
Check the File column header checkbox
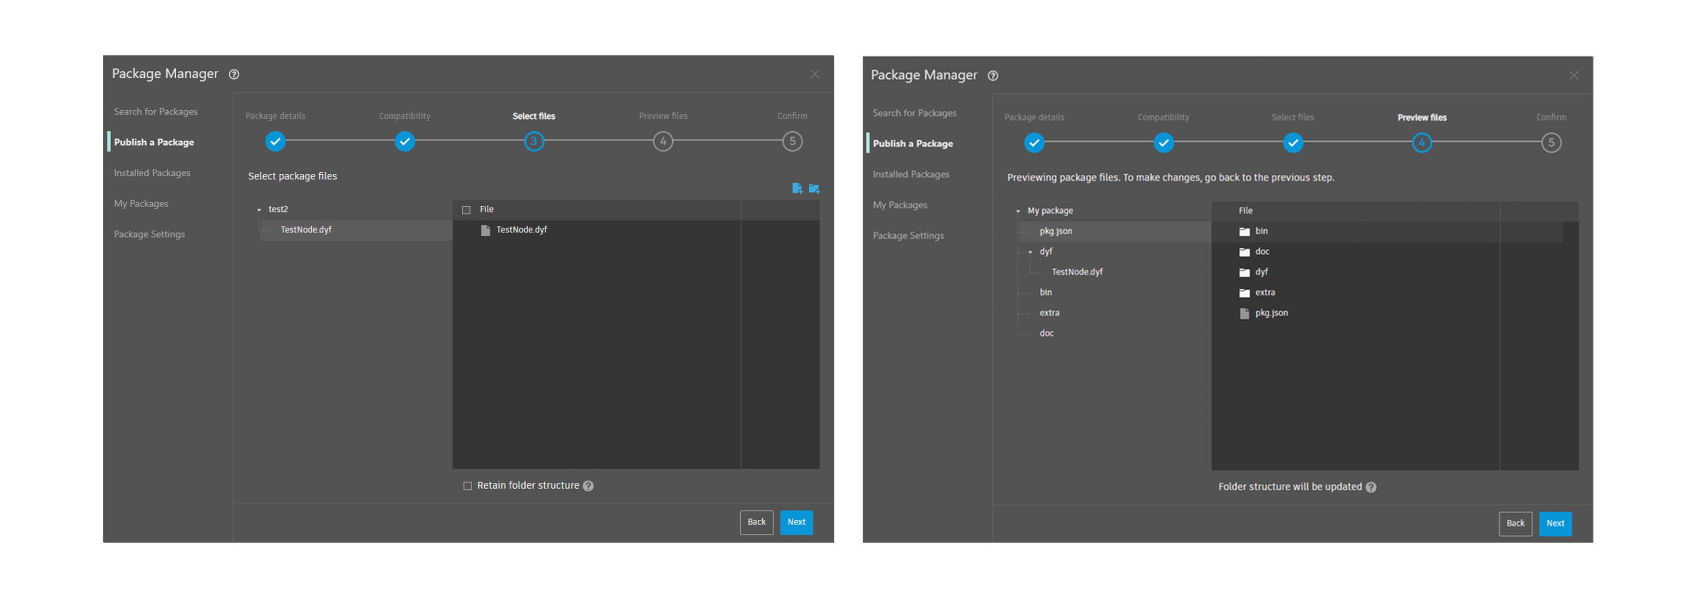467,210
